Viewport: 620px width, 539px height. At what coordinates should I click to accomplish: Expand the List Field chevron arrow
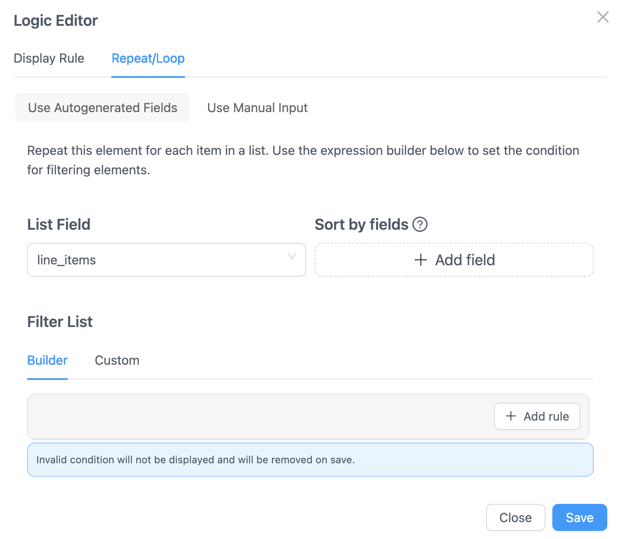click(291, 257)
